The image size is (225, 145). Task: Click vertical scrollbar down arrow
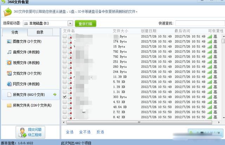(x=224, y=118)
